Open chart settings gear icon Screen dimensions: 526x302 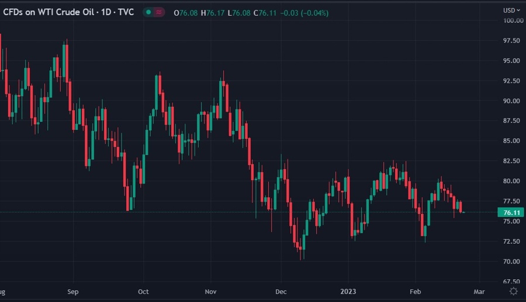coord(513,291)
